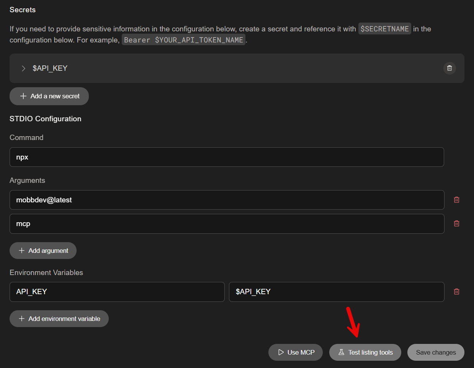Delete the API_KEY environment variable
The width and height of the screenshot is (474, 368).
pos(456,292)
